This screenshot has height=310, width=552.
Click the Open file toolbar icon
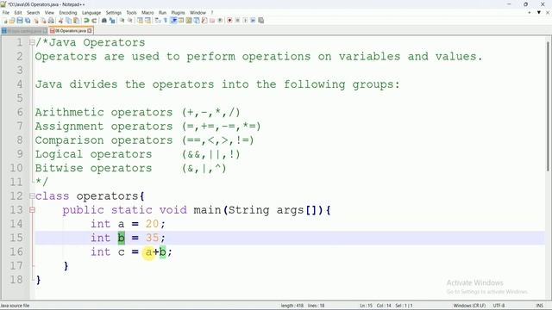tap(12, 21)
